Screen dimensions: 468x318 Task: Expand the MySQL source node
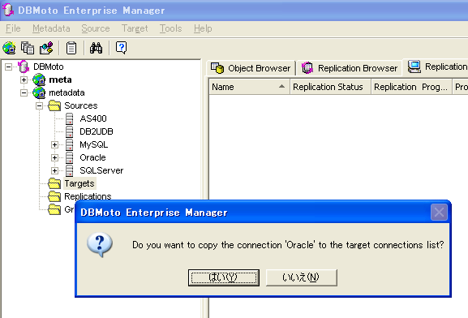54,144
